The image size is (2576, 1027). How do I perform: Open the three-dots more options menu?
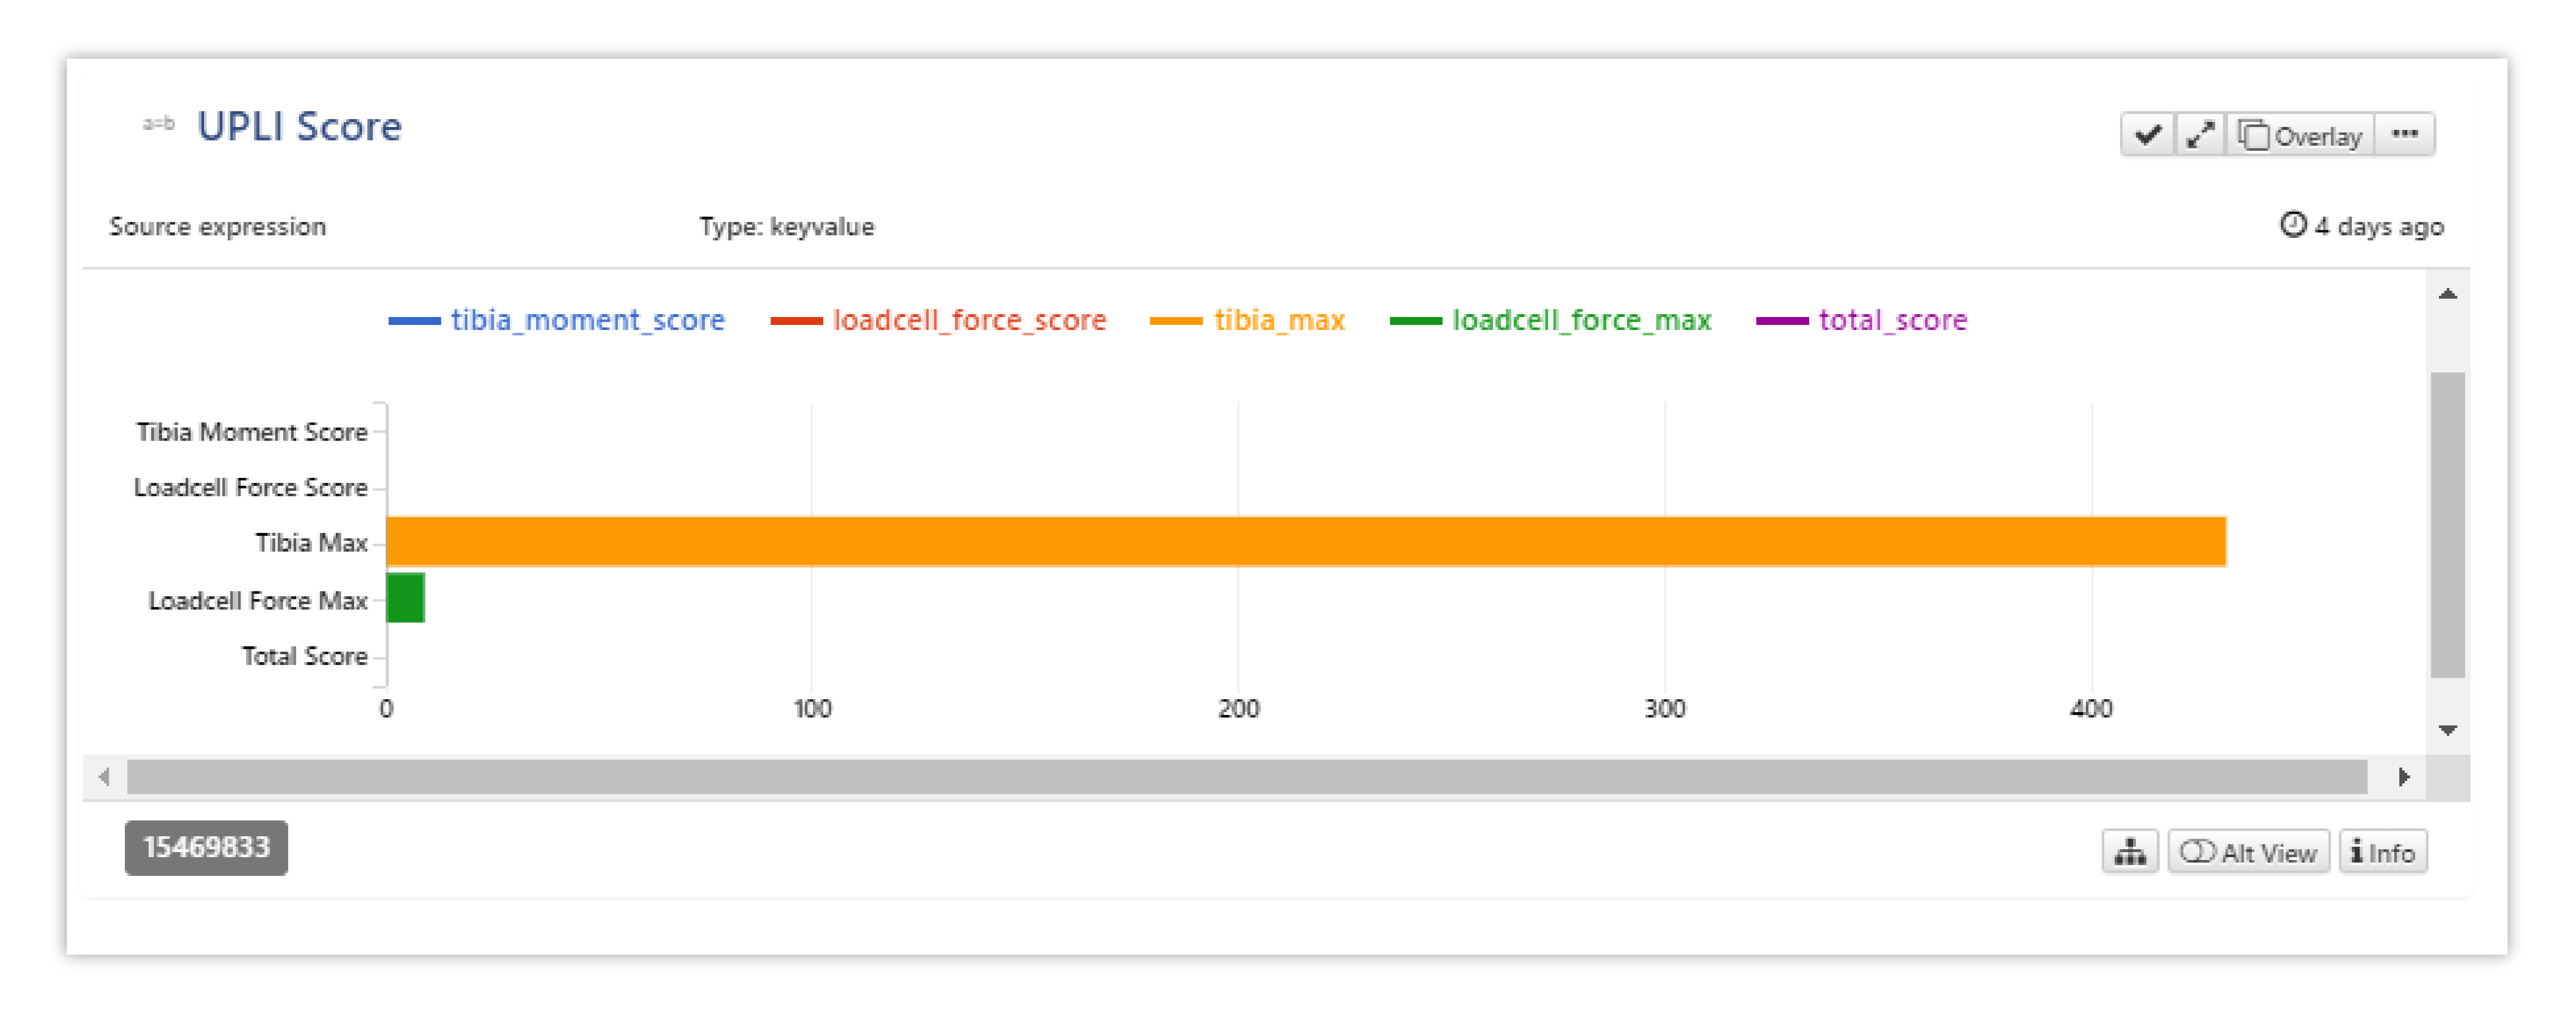coord(2405,134)
